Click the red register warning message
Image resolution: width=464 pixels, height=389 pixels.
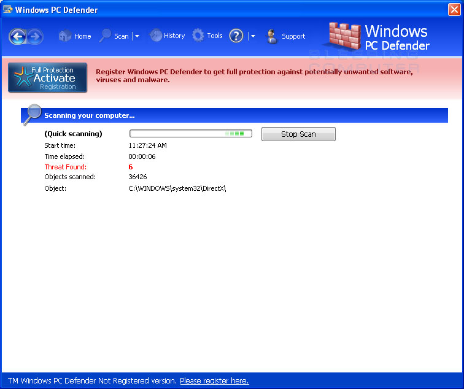[x=254, y=75]
